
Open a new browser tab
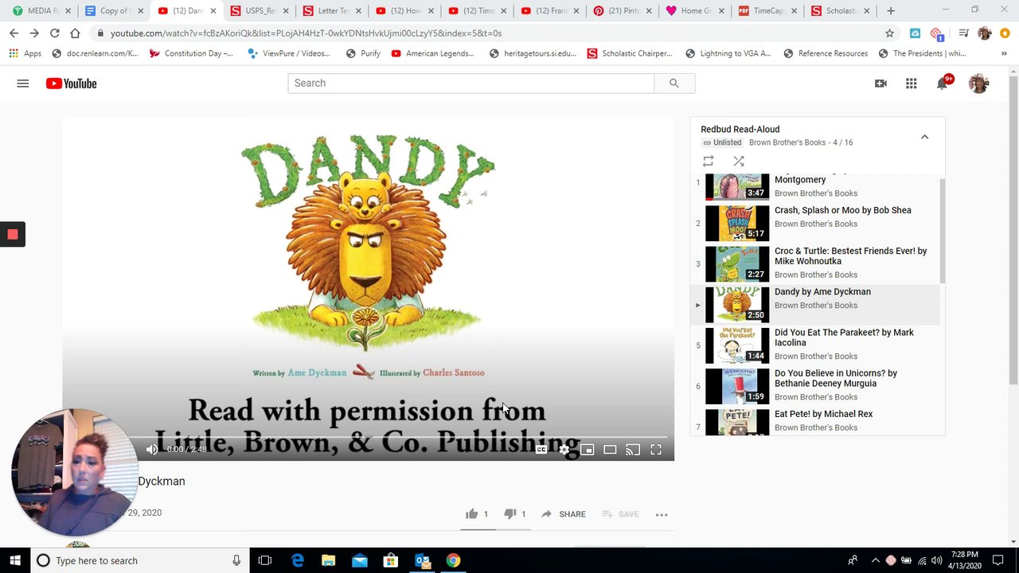point(891,11)
